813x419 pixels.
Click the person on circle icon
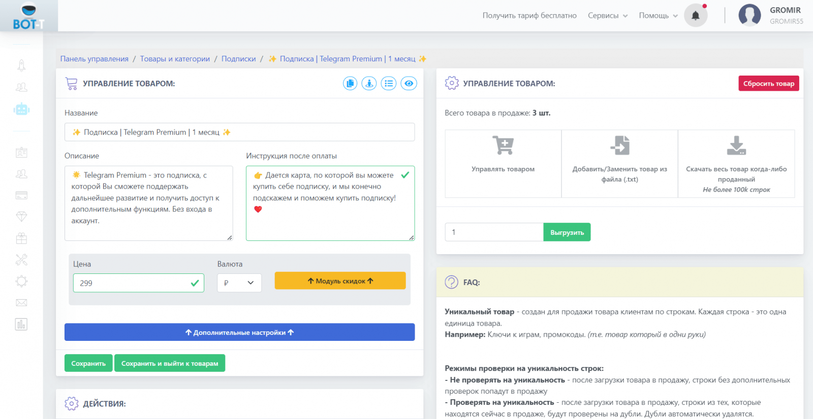pyautogui.click(x=369, y=83)
